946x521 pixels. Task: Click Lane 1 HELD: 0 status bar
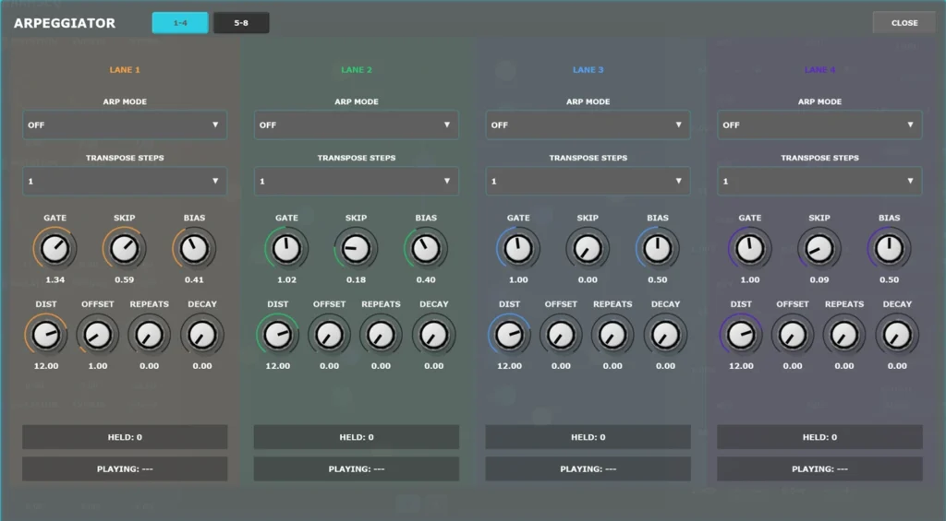[x=125, y=437]
